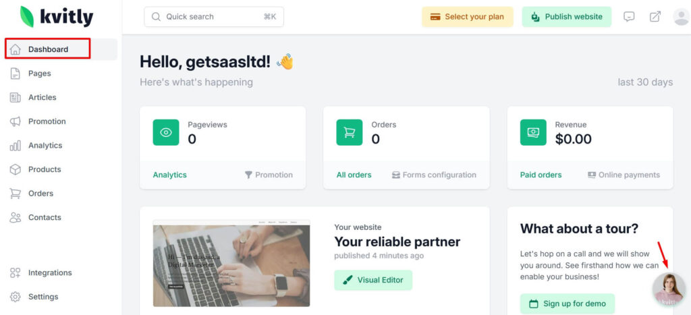Select Promotion in the sidebar menu
This screenshot has width=691, height=315.
(x=47, y=121)
